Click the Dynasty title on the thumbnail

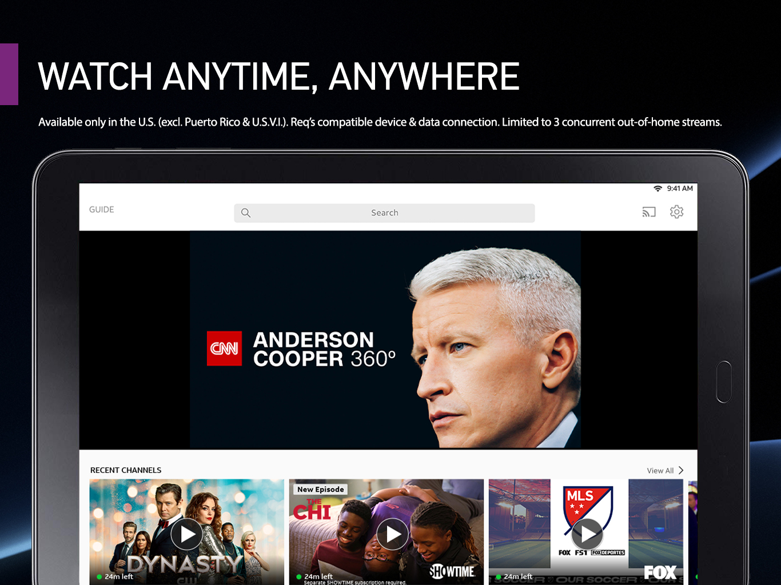(x=184, y=564)
